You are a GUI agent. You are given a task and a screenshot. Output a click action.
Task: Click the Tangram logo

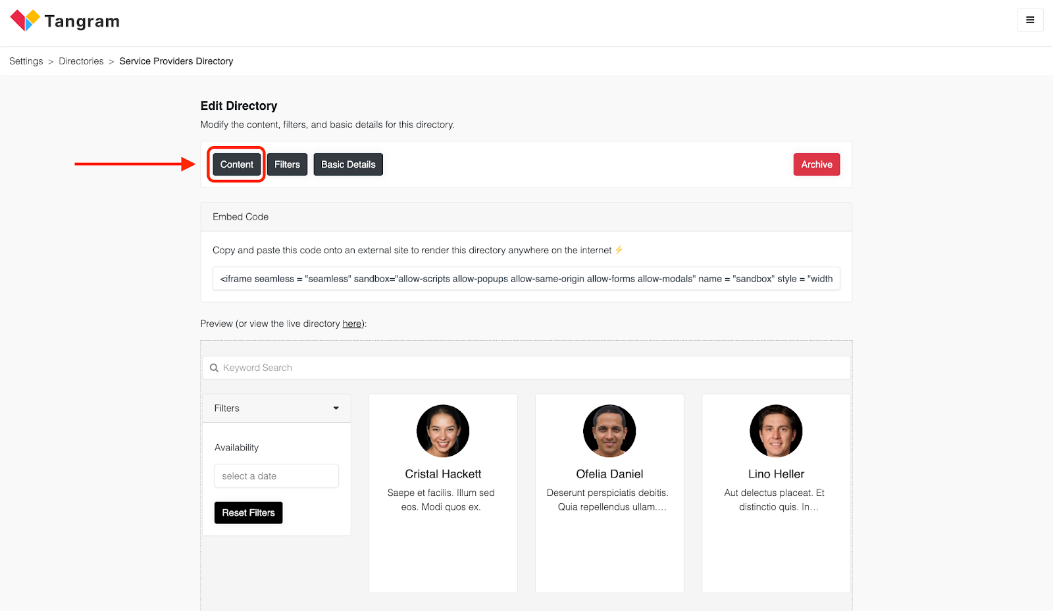click(64, 20)
